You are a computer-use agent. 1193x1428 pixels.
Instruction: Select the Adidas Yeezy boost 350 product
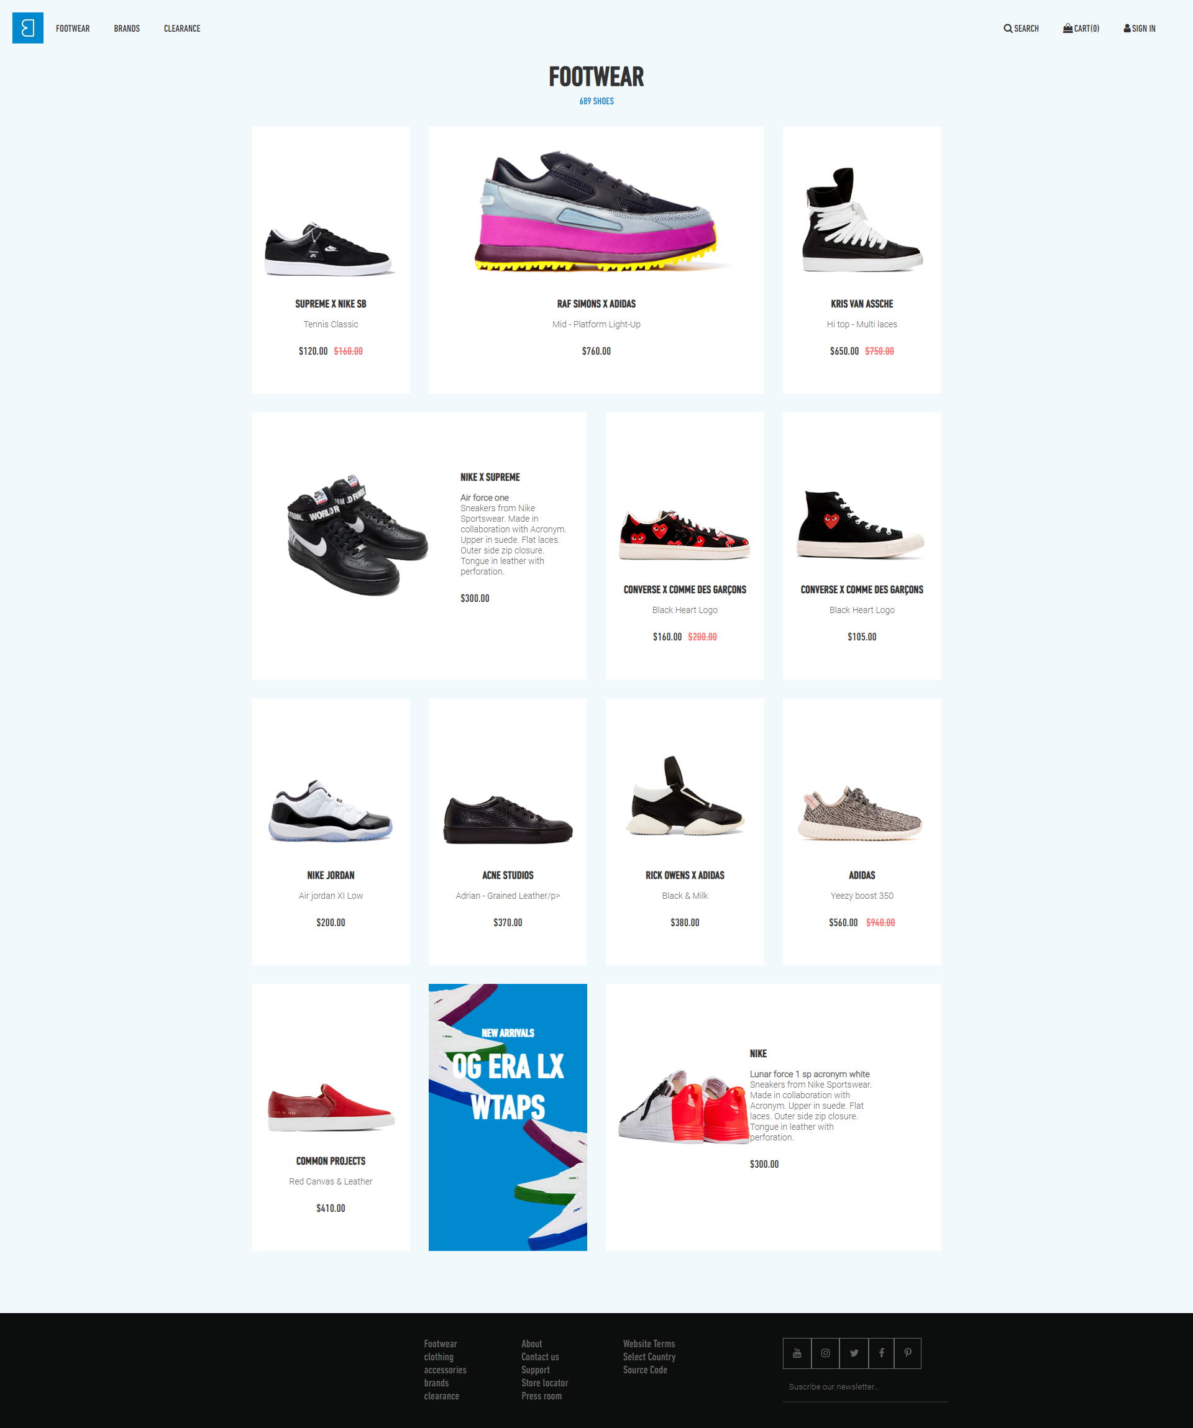862,832
